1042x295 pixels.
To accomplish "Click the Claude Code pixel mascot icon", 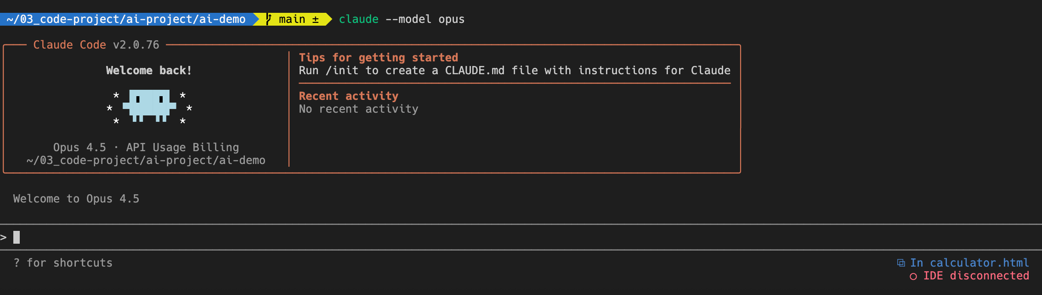I will (x=149, y=106).
